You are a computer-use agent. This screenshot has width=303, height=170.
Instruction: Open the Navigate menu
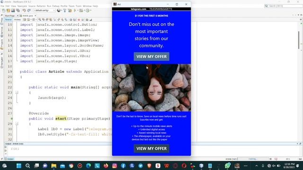[x=22, y=6]
